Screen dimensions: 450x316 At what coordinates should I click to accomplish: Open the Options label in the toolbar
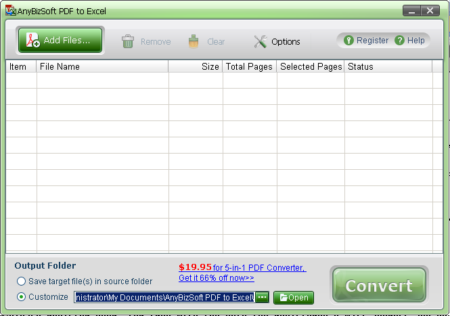[x=286, y=42]
